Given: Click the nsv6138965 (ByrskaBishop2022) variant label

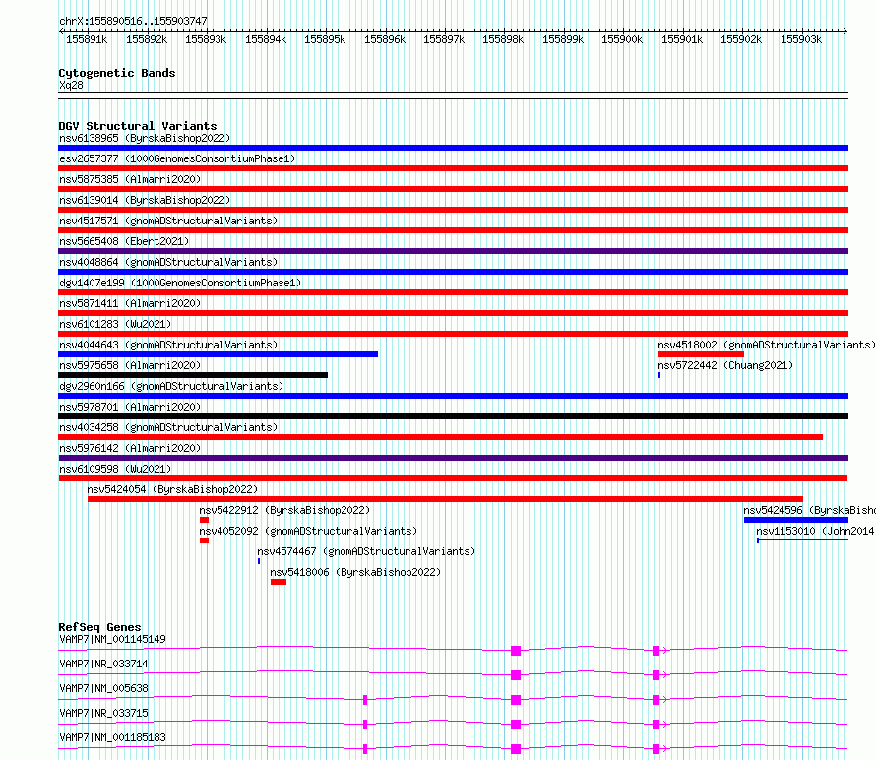Looking at the screenshot, I should pyautogui.click(x=145, y=138).
